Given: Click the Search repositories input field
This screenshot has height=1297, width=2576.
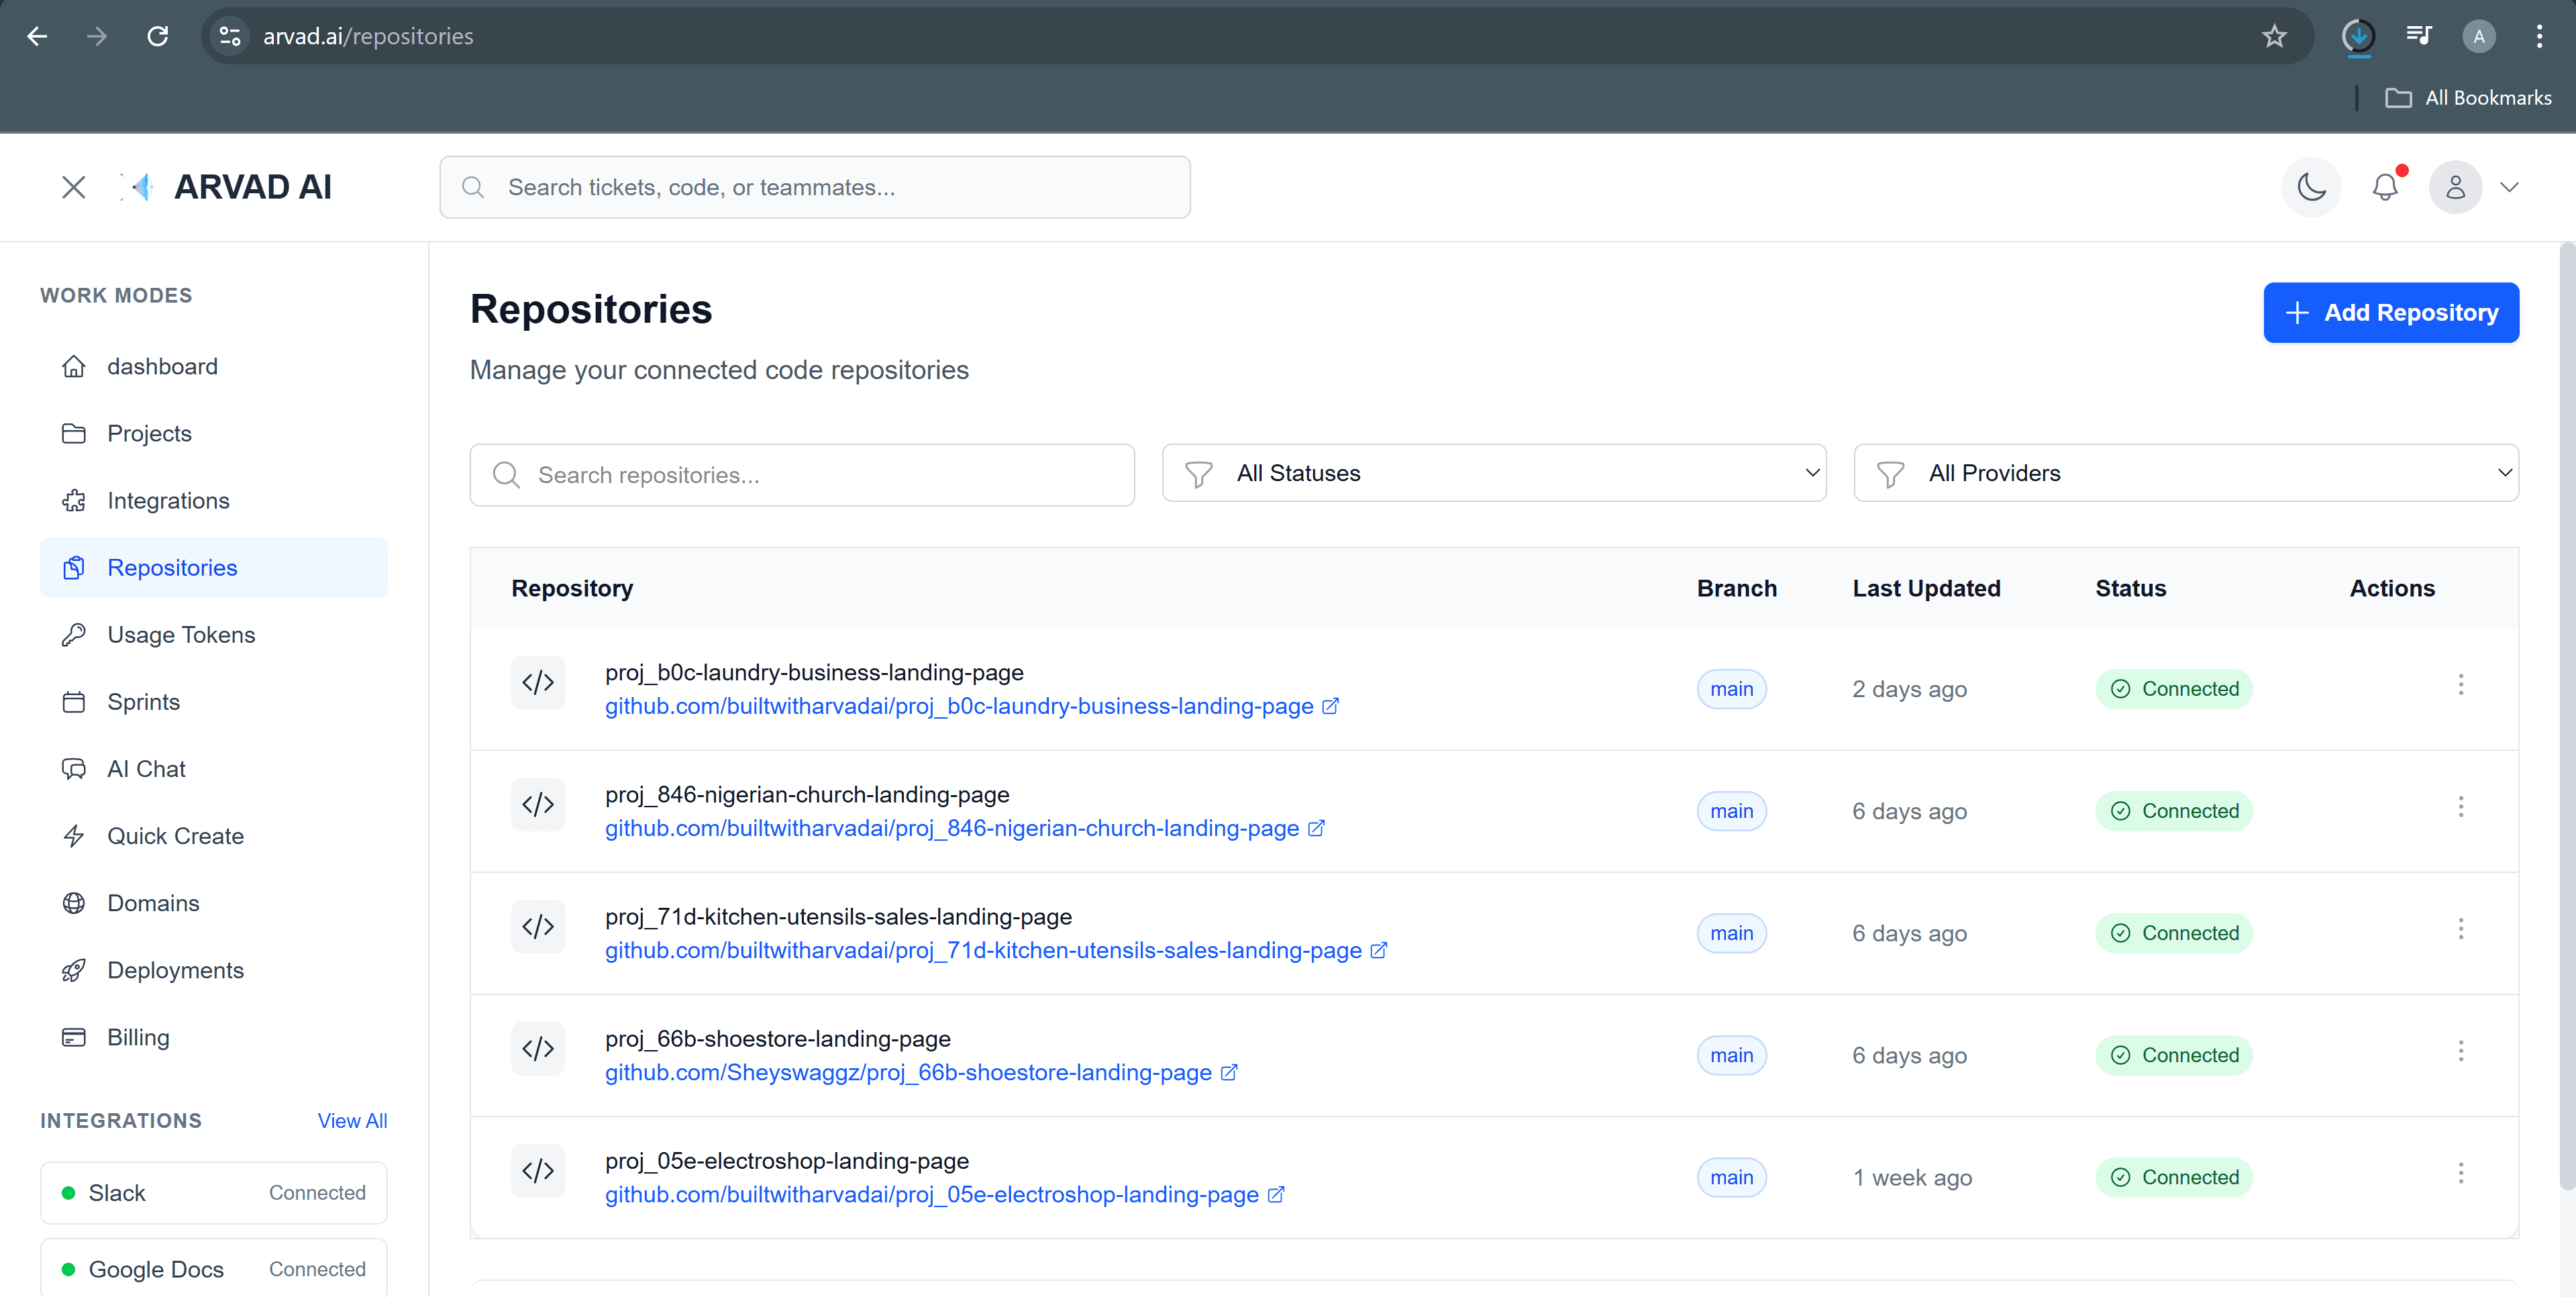Looking at the screenshot, I should point(801,475).
